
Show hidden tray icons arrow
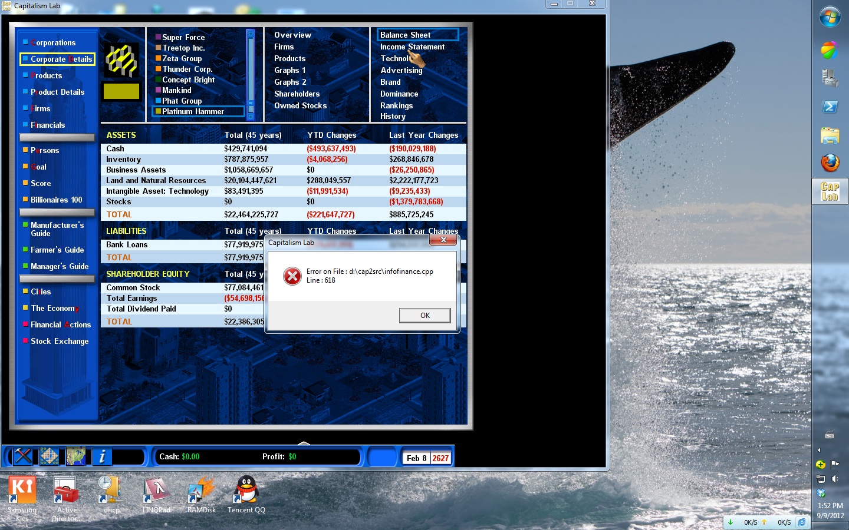click(x=819, y=450)
